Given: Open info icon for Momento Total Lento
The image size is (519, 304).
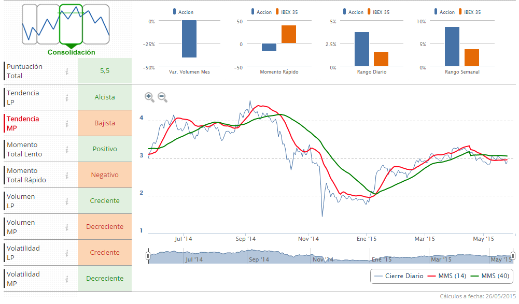Looking at the screenshot, I should point(67,149).
